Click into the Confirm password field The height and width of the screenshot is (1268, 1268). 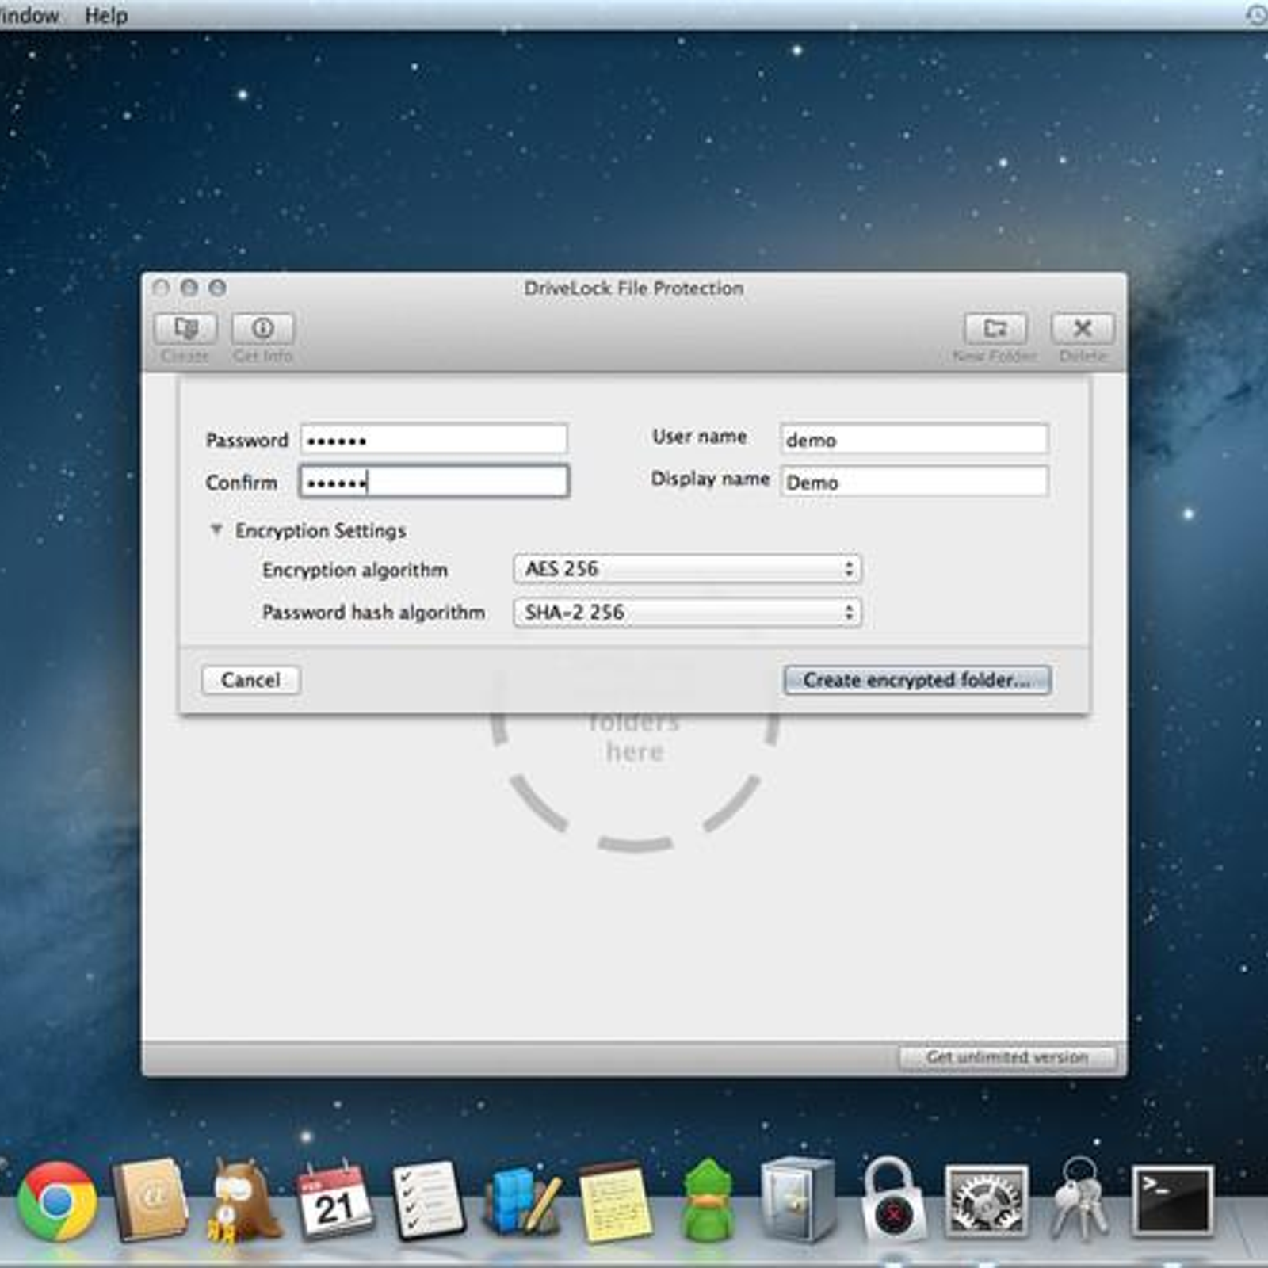[x=433, y=482]
